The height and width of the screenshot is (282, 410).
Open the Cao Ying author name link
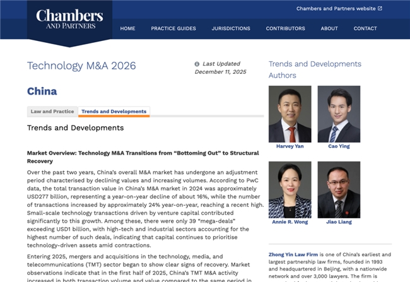[339, 146]
